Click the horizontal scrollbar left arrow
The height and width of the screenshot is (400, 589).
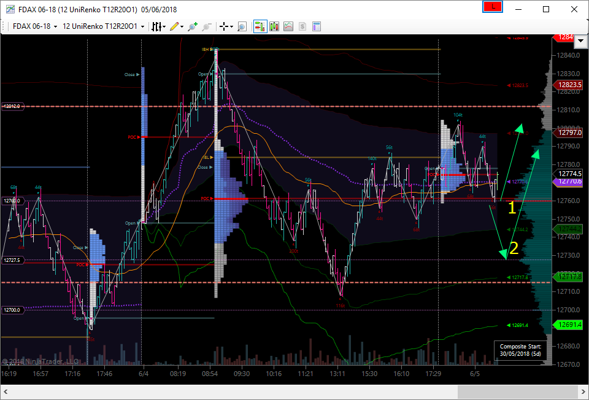(x=6, y=392)
